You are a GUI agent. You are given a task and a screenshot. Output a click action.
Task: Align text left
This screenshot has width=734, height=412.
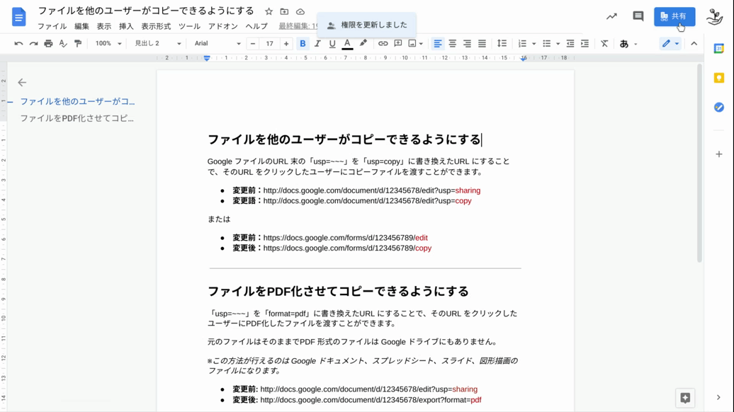[437, 43]
